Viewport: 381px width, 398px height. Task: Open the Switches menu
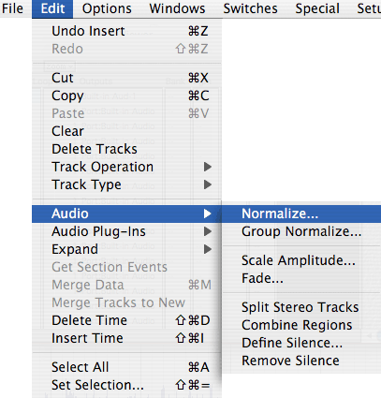[250, 8]
